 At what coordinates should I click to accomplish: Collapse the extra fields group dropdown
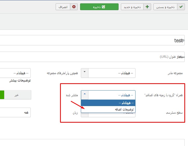click(x=108, y=95)
